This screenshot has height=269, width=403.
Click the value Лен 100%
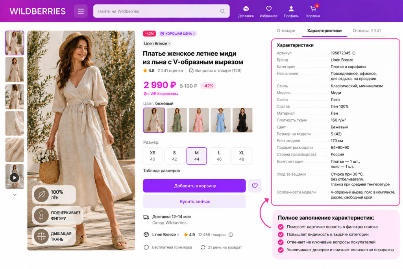click(x=340, y=106)
